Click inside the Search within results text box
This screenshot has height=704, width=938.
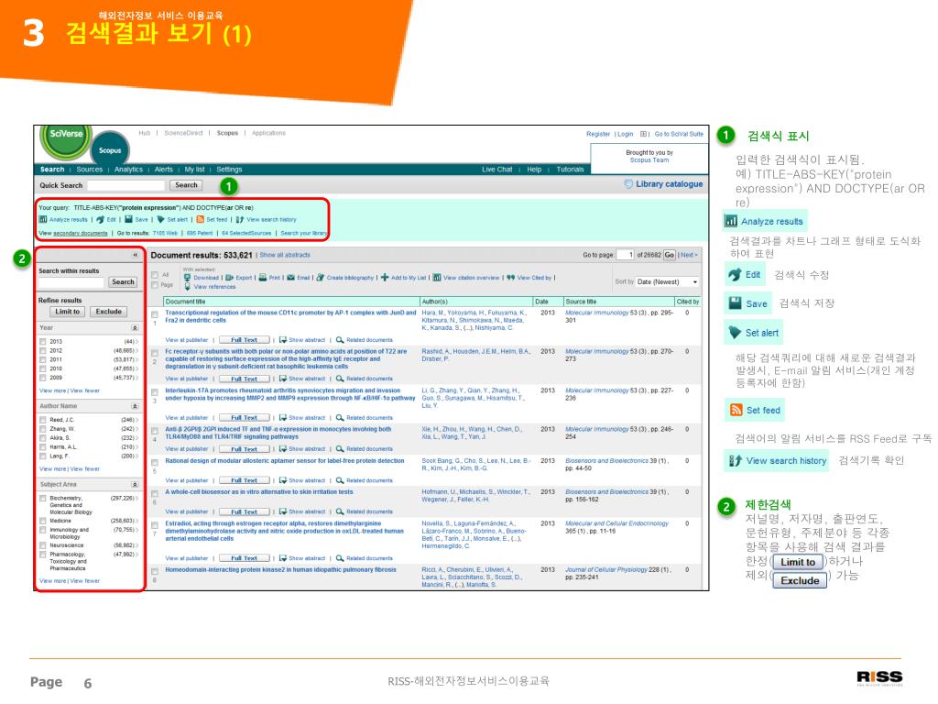pyautogui.click(x=71, y=282)
